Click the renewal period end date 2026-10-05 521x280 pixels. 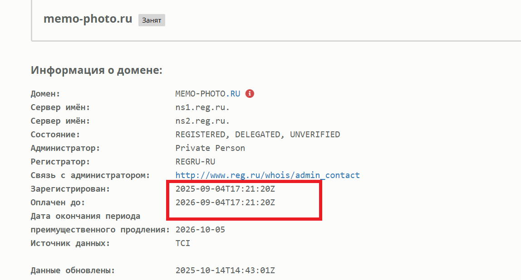tap(200, 230)
